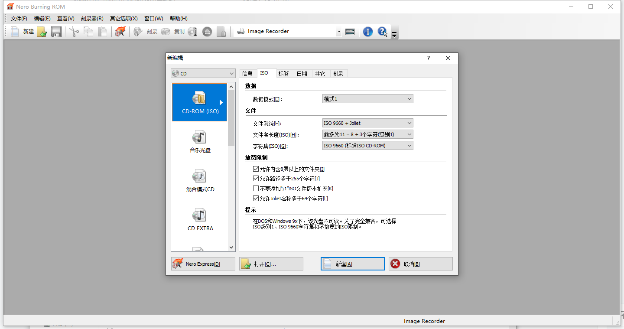Open the 查看 menu
Viewport: 624px width, 329px height.
click(65, 19)
